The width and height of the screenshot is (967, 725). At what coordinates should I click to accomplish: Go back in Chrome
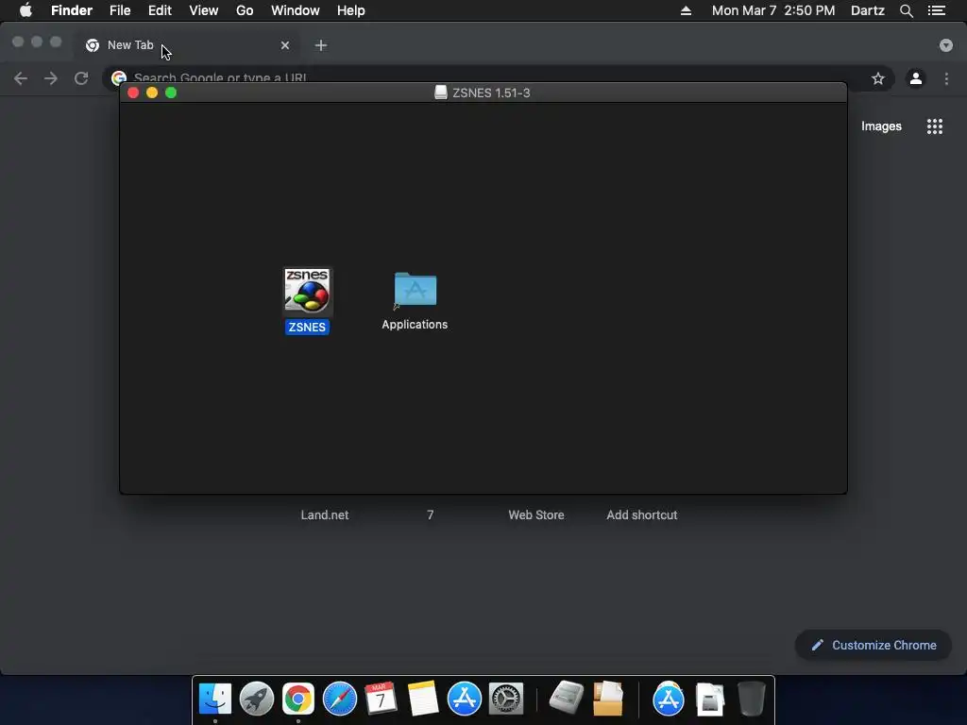21,78
